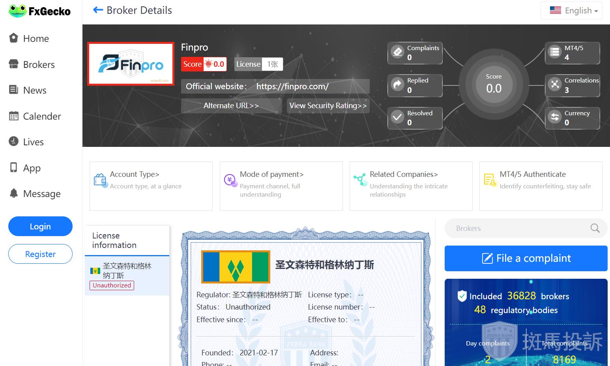Click the Currency exchange icon
Image resolution: width=610 pixels, height=366 pixels.
pos(555,117)
